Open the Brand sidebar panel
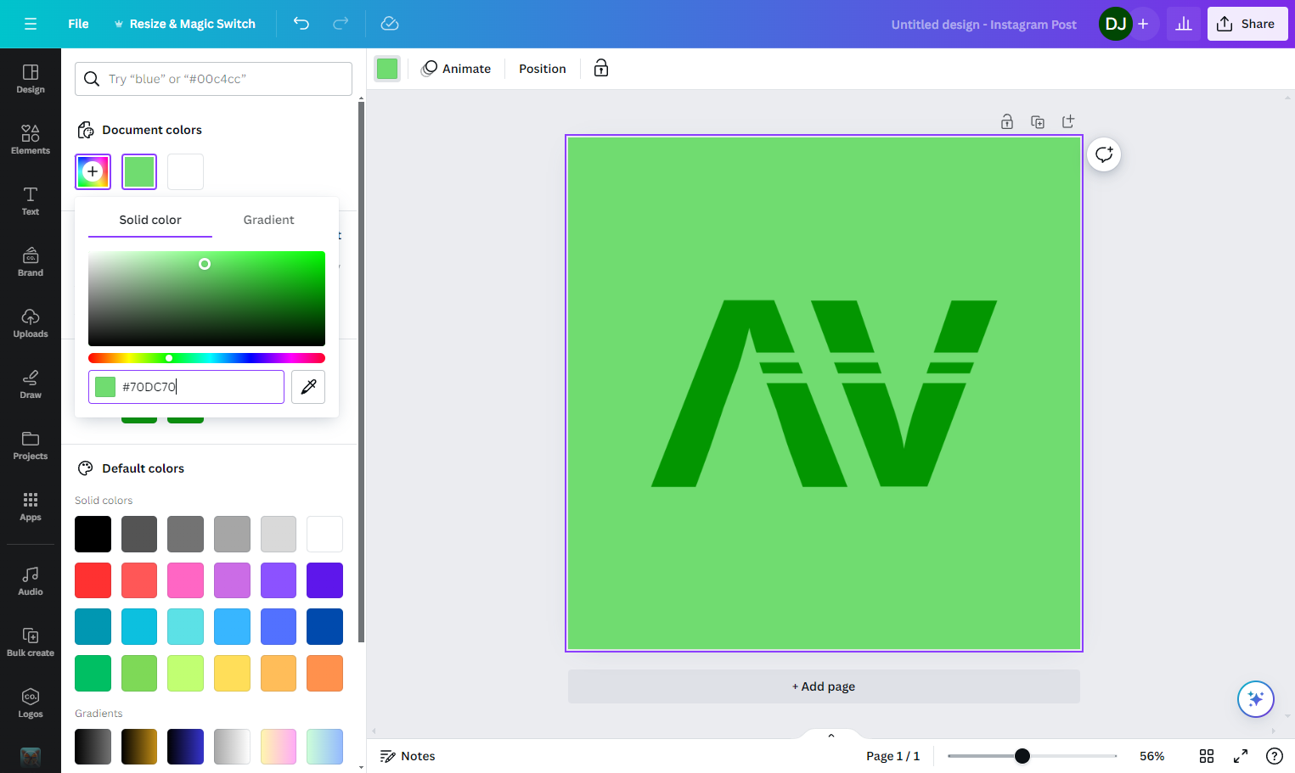The image size is (1295, 773). point(31,262)
